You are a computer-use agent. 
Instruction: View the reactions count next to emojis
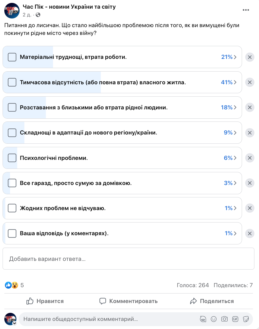22,285
